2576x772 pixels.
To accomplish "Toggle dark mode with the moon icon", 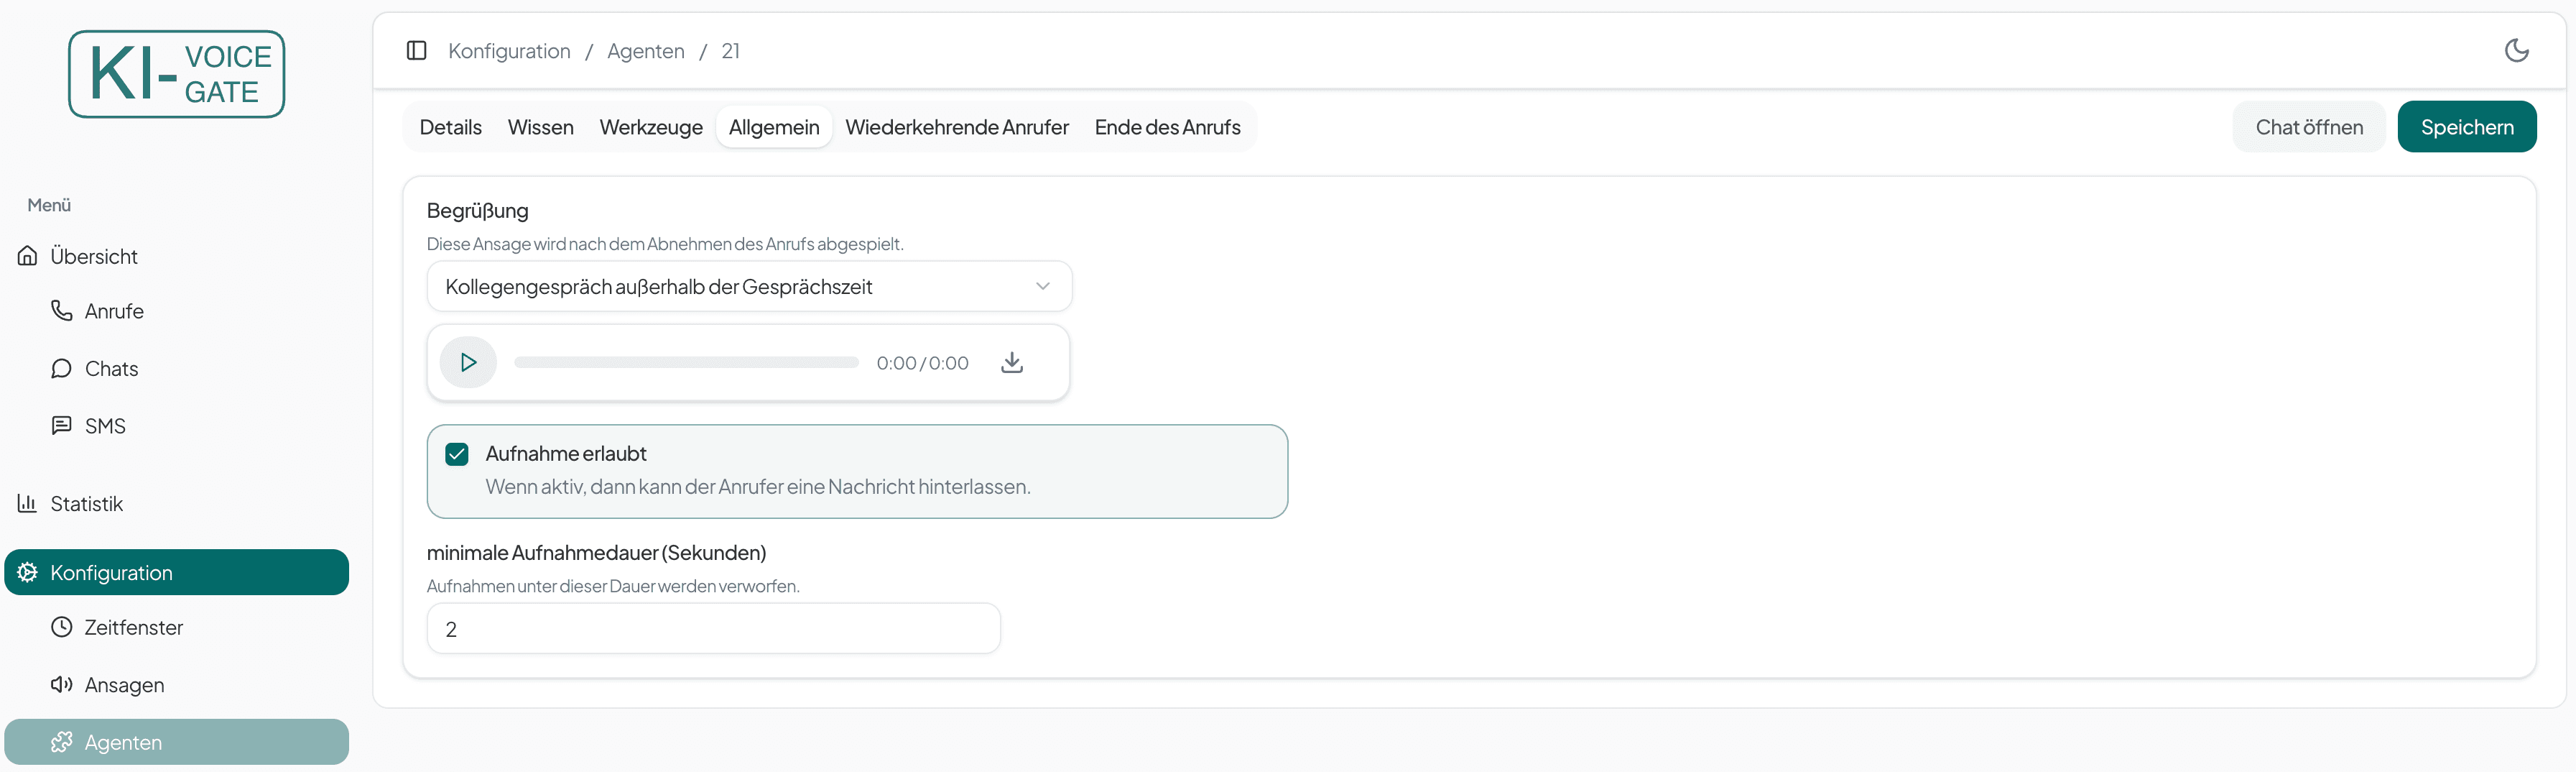I will click(2517, 50).
